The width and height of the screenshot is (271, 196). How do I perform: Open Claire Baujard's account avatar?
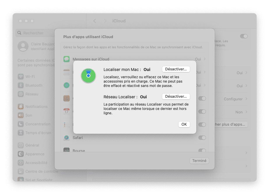[23, 46]
